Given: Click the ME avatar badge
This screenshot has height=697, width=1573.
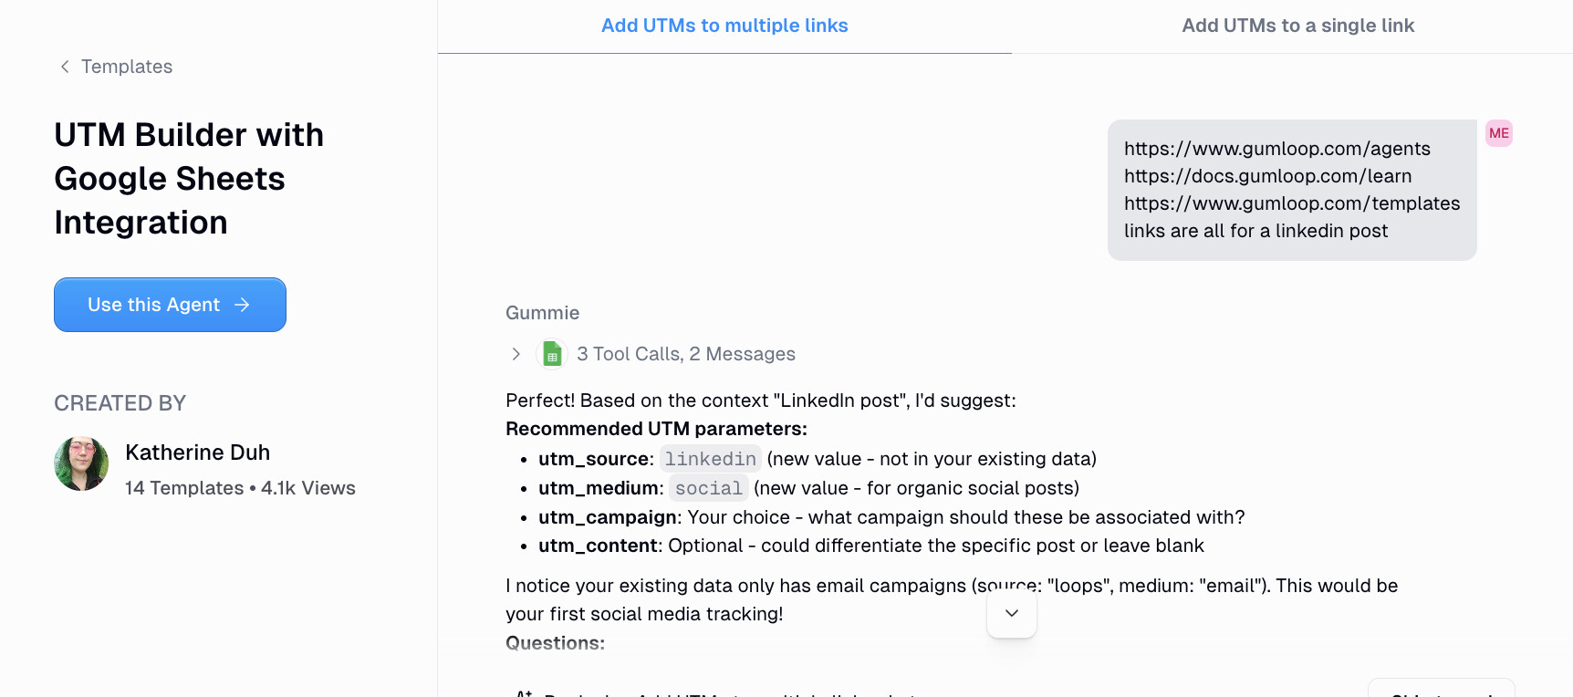Looking at the screenshot, I should [x=1498, y=133].
